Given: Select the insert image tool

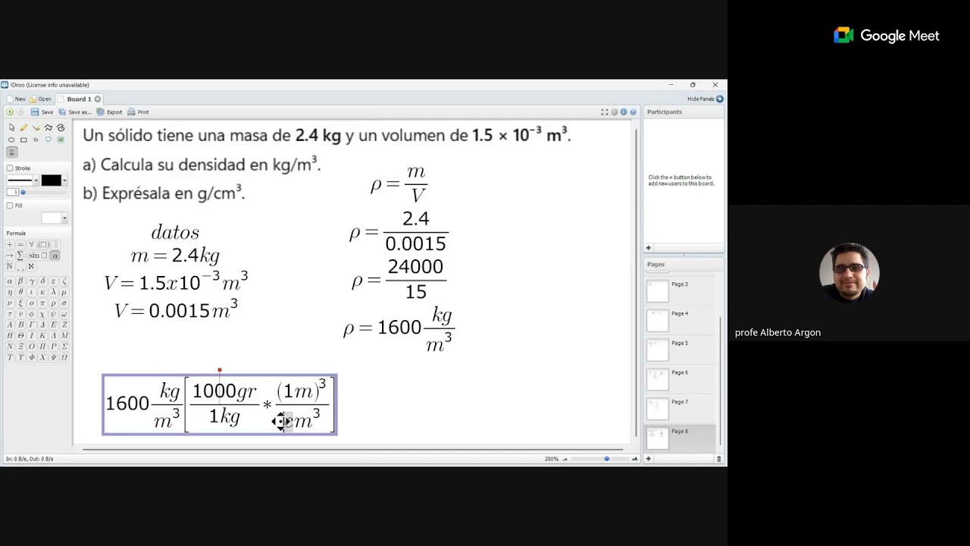Looking at the screenshot, I should click(61, 140).
